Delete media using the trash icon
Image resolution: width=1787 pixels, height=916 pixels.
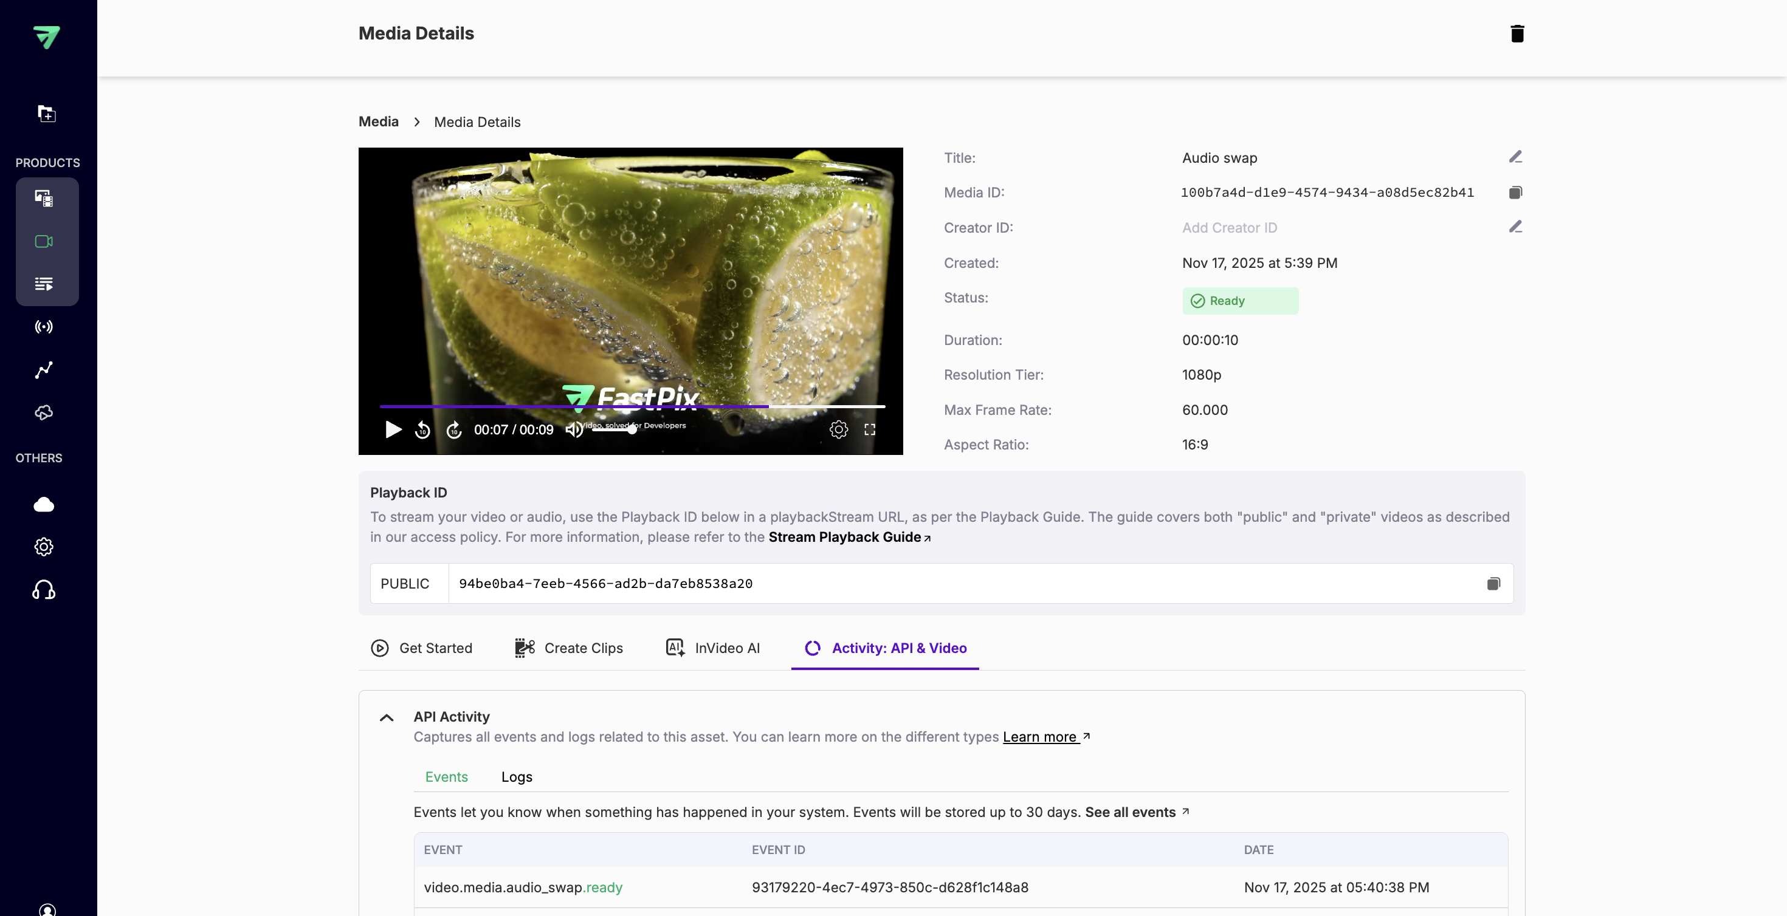point(1517,33)
